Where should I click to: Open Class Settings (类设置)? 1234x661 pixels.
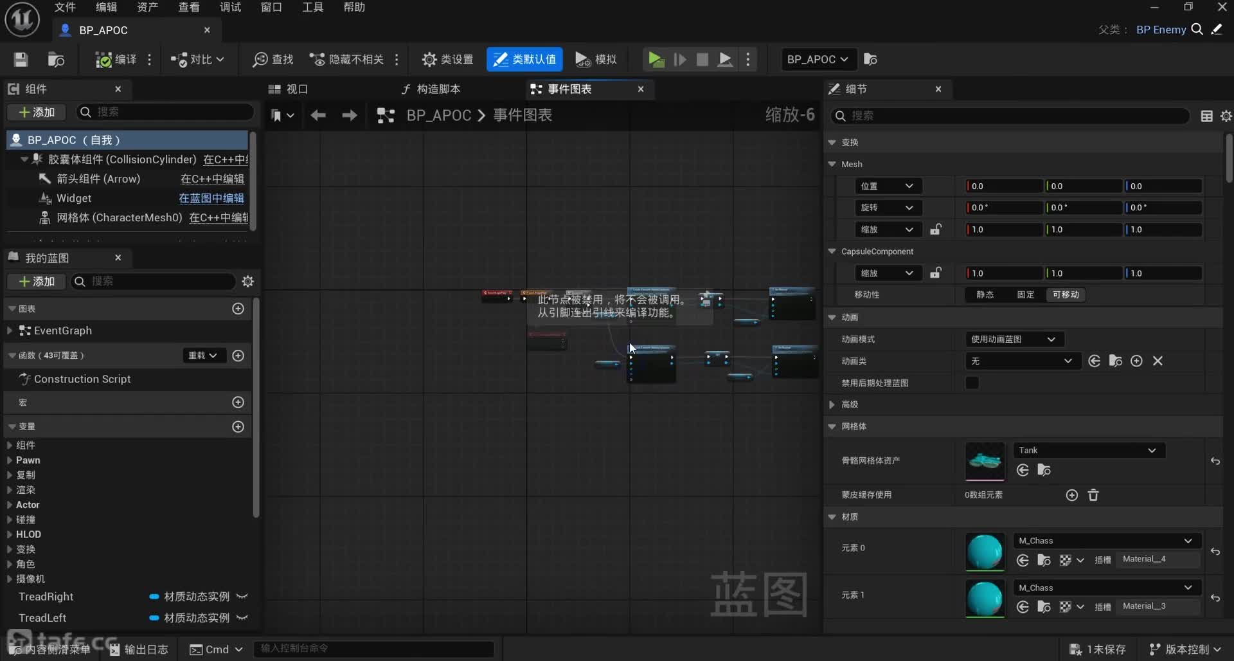coord(447,60)
